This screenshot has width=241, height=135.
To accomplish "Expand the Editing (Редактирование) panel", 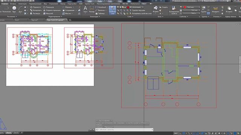I will pos(55,16).
